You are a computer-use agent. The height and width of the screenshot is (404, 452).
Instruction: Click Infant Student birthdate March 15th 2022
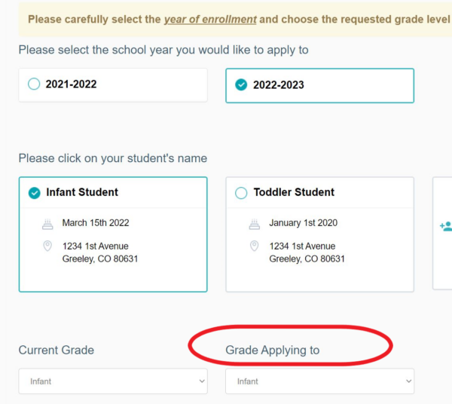(96, 223)
